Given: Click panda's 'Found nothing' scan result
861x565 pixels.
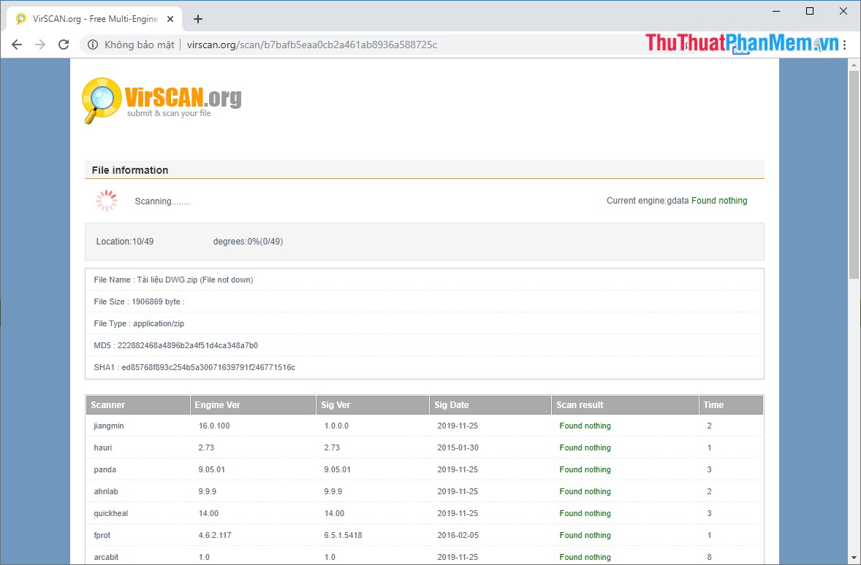Looking at the screenshot, I should click(585, 469).
